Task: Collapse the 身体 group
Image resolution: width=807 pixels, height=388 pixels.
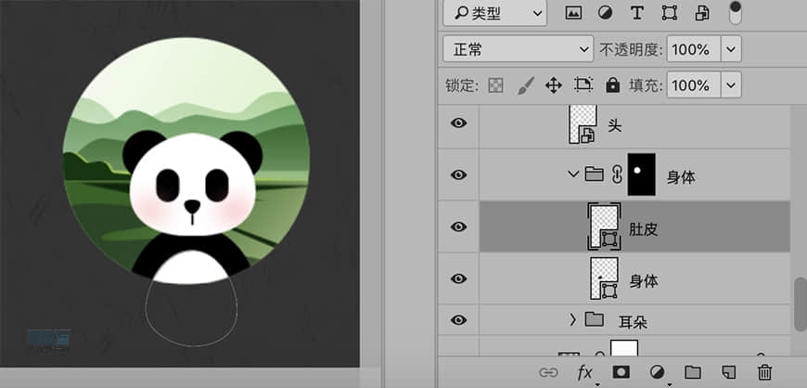Action: [572, 175]
